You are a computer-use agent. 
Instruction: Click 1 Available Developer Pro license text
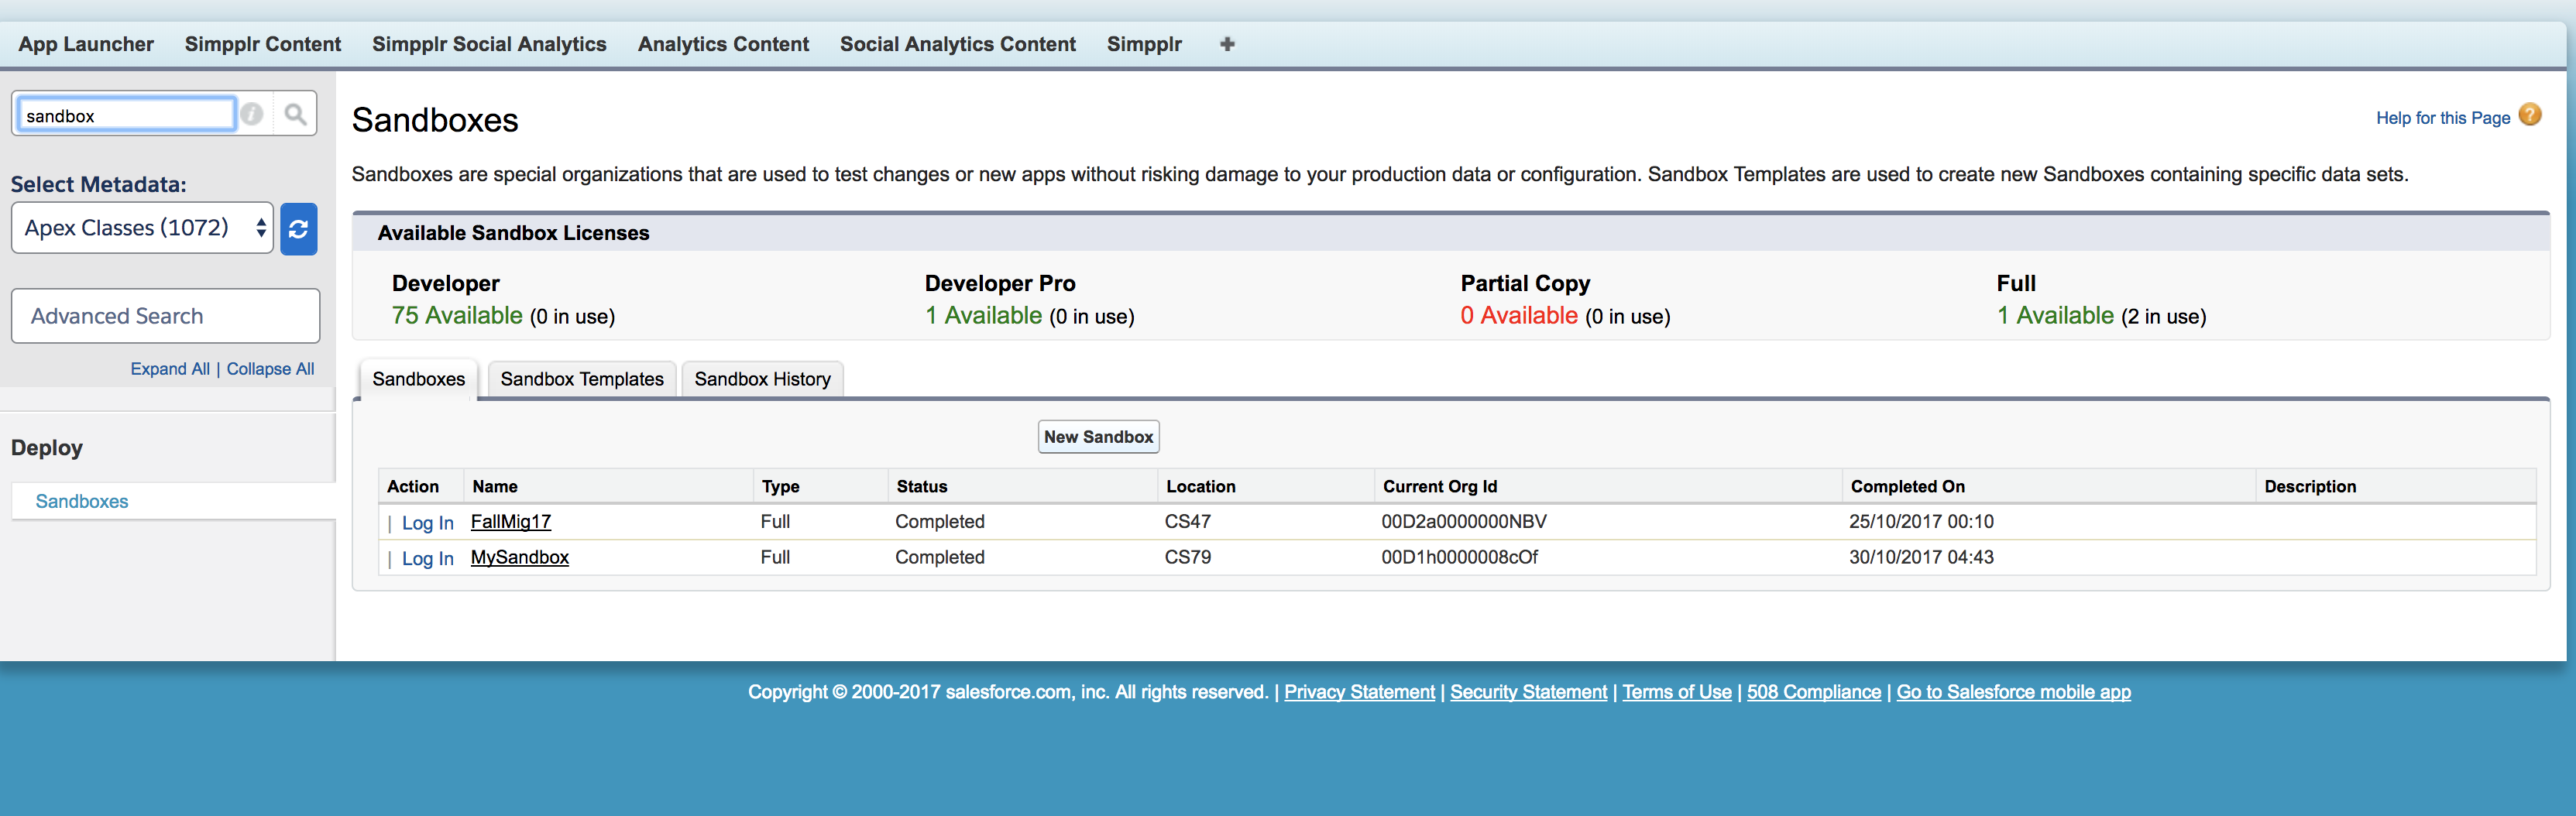click(983, 316)
